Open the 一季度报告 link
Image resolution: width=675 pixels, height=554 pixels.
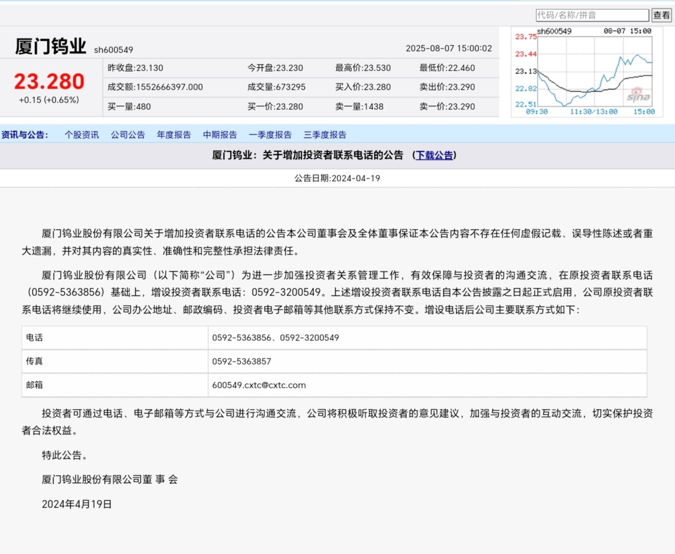coord(270,135)
